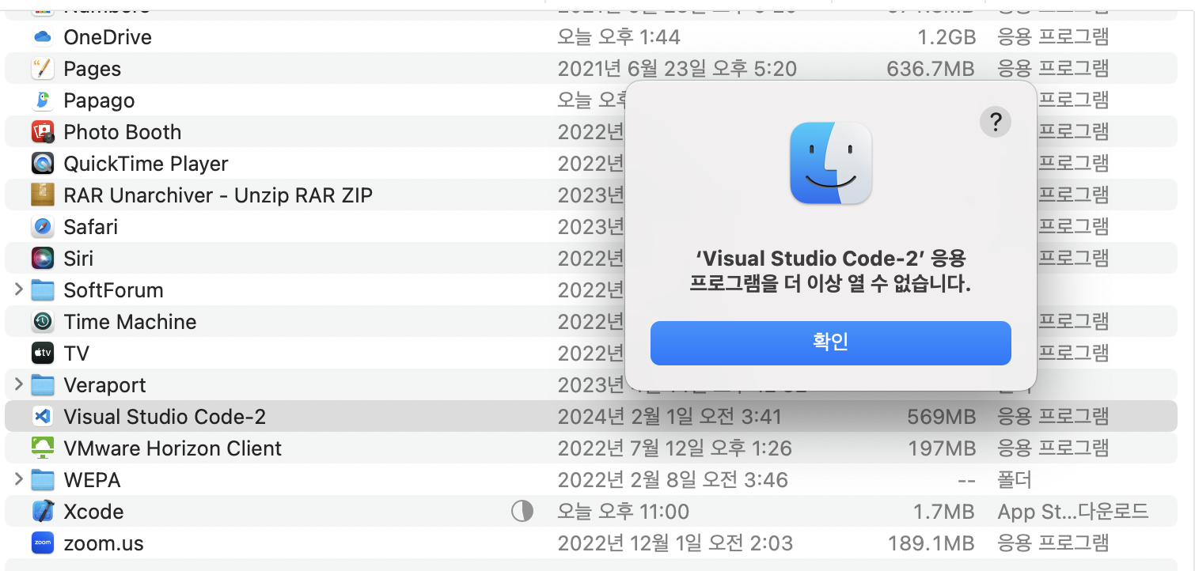Click the Pages size '636.7MB'

(931, 69)
